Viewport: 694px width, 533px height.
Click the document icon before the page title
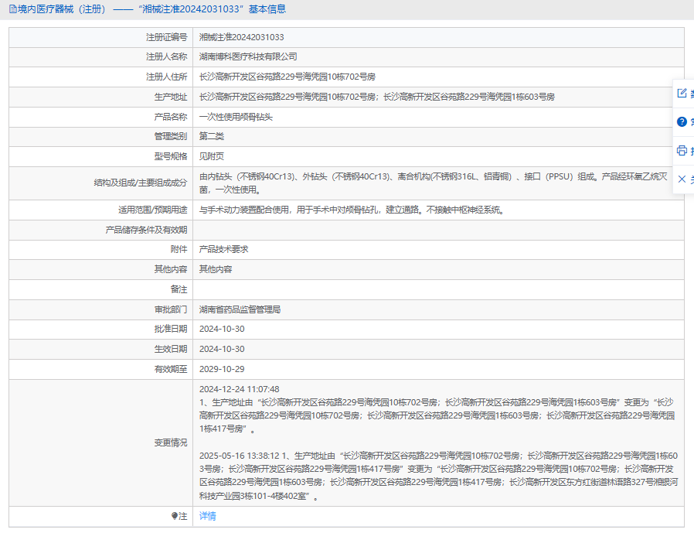pos(13,9)
